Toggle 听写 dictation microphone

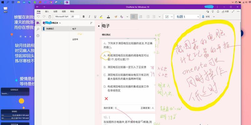(206, 17)
